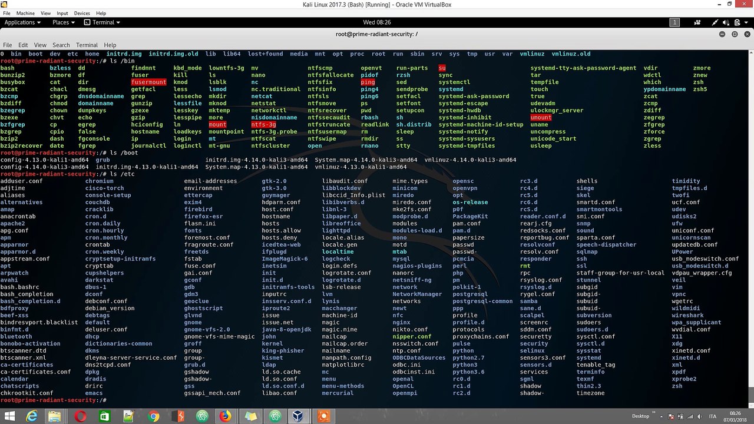754x424 pixels.
Task: Launch Opera browser from the taskbar
Action: tap(80, 416)
